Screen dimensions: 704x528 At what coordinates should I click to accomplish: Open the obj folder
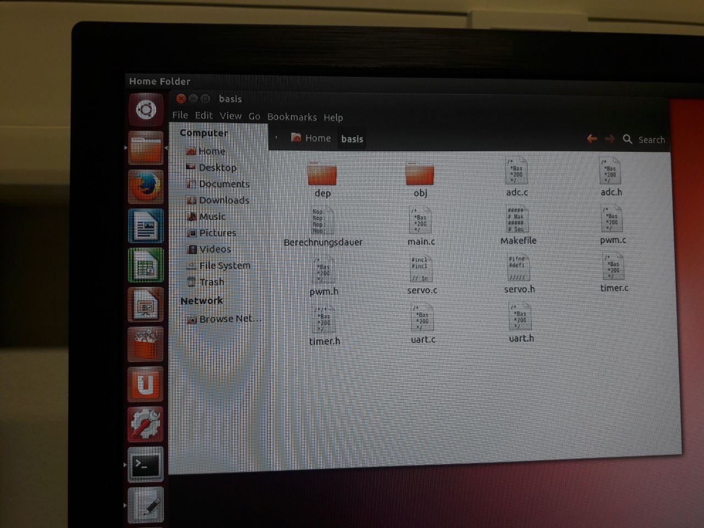tap(420, 174)
